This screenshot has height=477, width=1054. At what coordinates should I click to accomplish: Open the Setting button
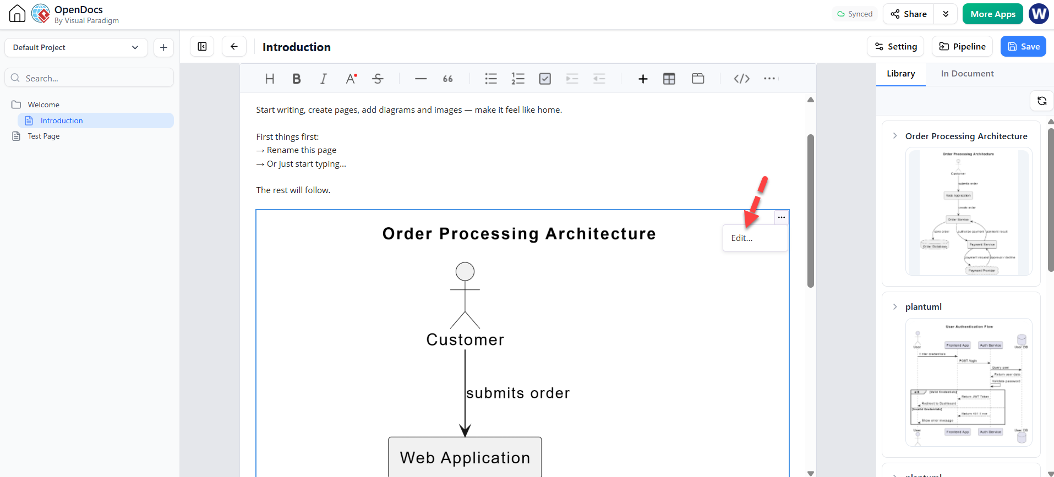[895, 47]
